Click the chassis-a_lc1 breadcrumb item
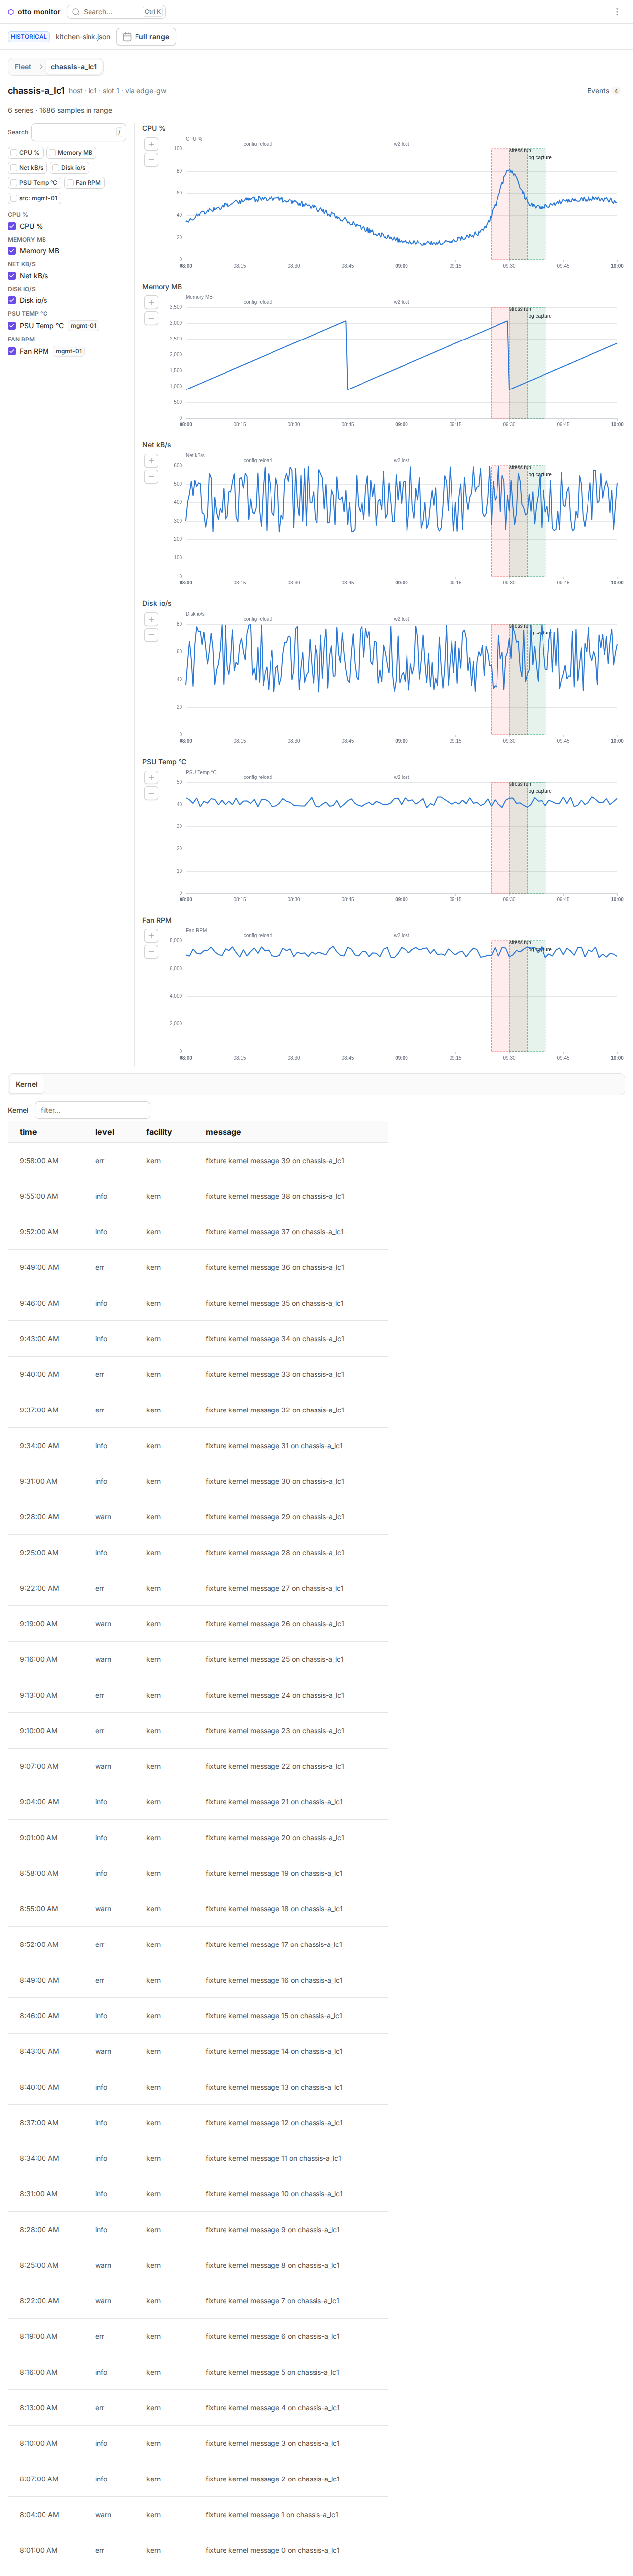Image resolution: width=633 pixels, height=2576 pixels. 74,67
